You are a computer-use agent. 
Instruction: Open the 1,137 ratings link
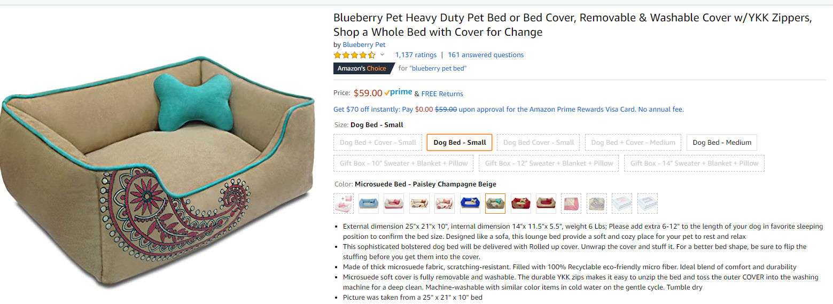(416, 55)
